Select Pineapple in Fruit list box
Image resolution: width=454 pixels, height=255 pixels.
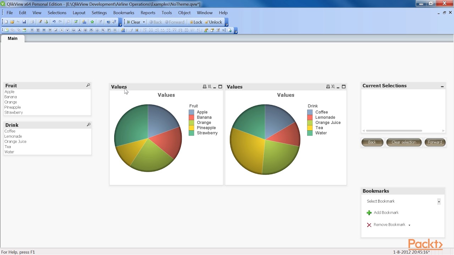[47, 107]
